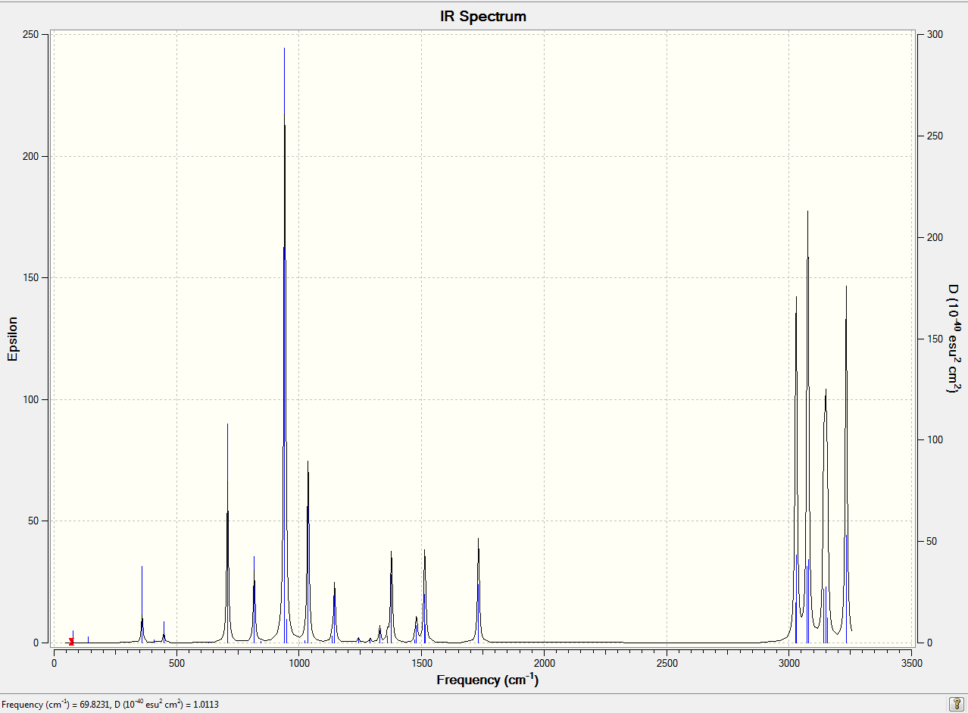Click the right axis label "D (10-40 esu2 cm2)"
968x713 pixels.
[954, 338]
